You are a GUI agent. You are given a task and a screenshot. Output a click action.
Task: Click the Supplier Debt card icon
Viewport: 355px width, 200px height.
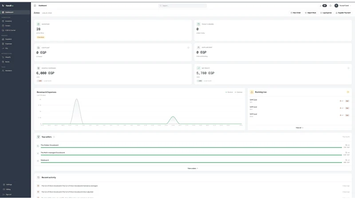(x=198, y=48)
